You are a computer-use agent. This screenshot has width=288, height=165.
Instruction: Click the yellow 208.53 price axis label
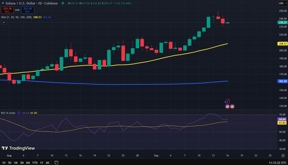point(282,44)
